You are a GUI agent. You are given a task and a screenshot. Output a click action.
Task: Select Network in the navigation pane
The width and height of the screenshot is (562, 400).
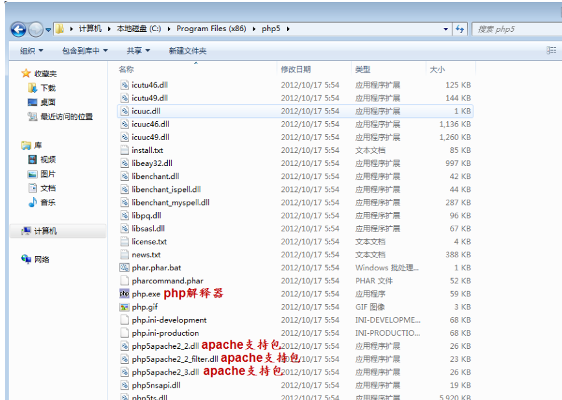[41, 259]
